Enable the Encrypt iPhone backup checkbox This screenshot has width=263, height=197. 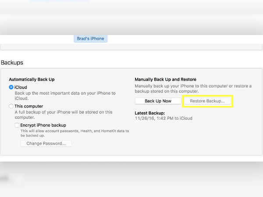click(x=18, y=125)
